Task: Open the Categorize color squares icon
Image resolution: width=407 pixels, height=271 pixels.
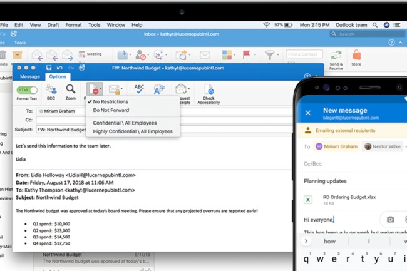Action: click(227, 55)
